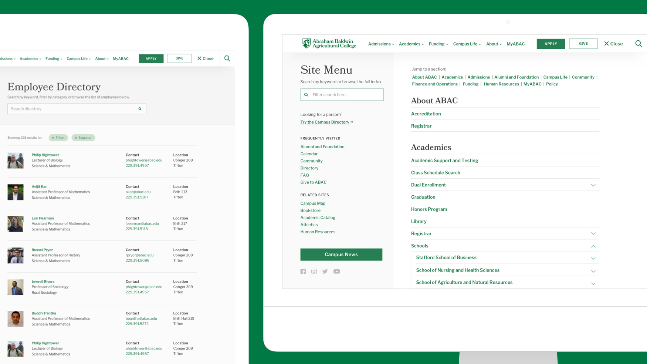647x364 pixels.
Task: Open the Instagram icon under Campus News
Action: 314,272
